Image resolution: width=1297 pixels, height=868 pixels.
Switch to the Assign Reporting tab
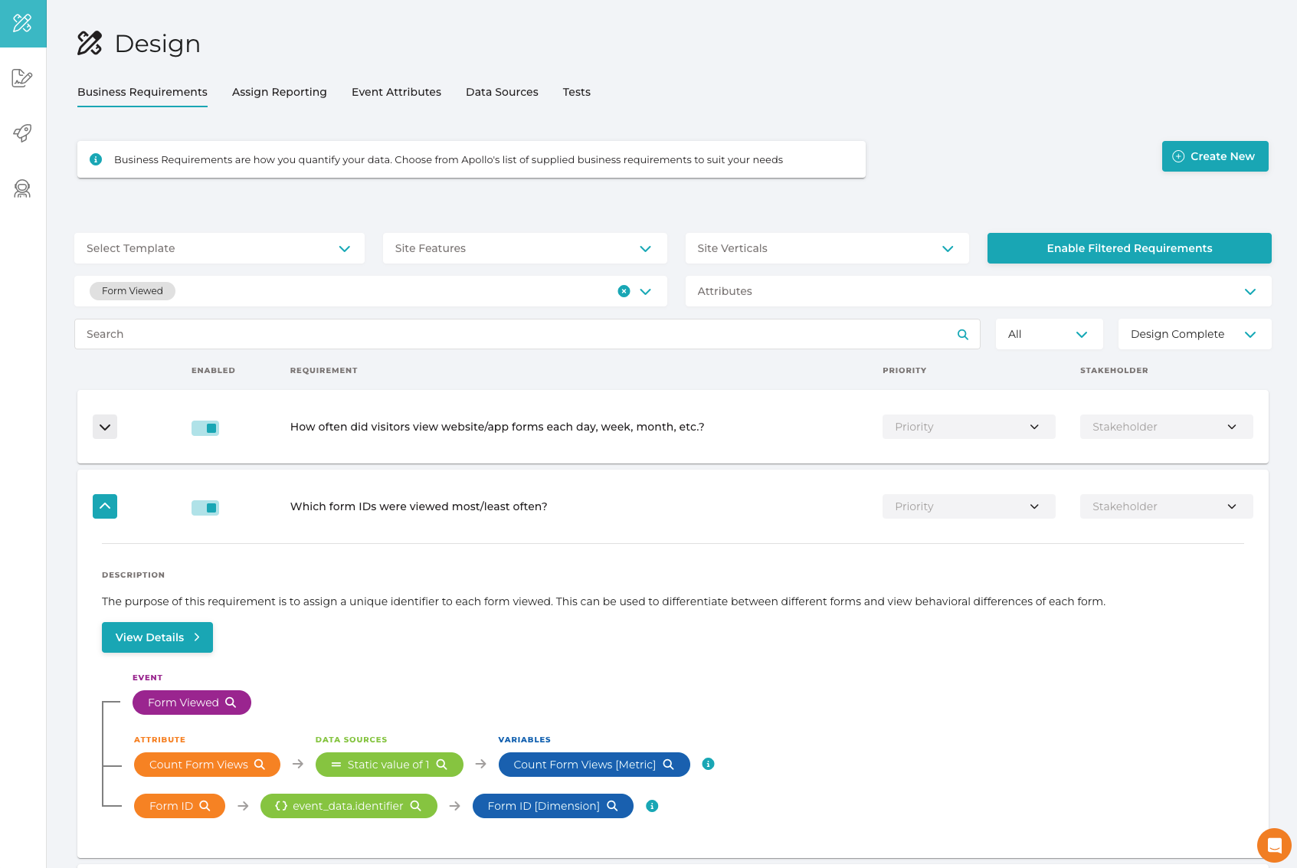click(x=279, y=92)
